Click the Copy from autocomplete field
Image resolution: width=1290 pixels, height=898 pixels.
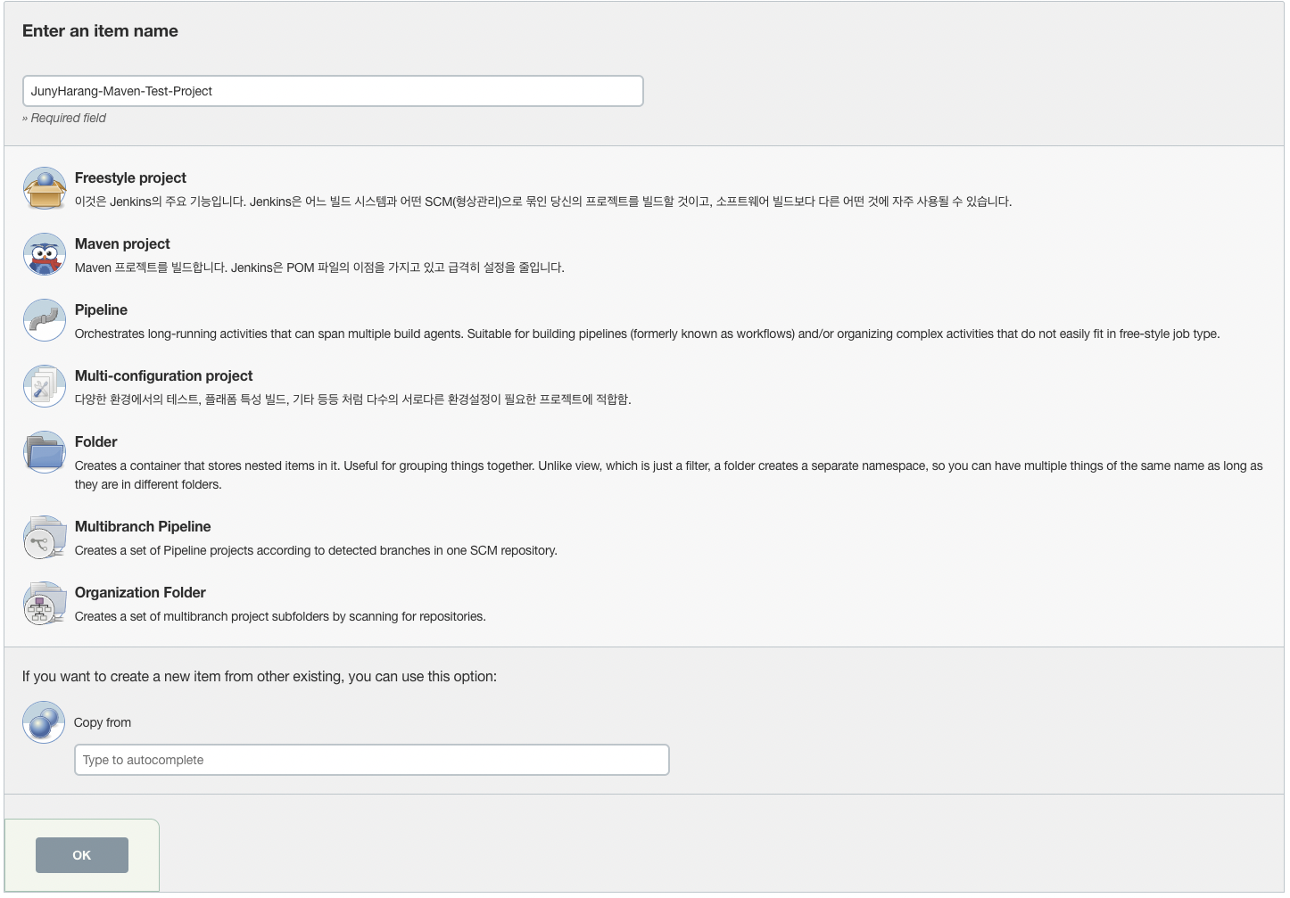click(x=372, y=760)
